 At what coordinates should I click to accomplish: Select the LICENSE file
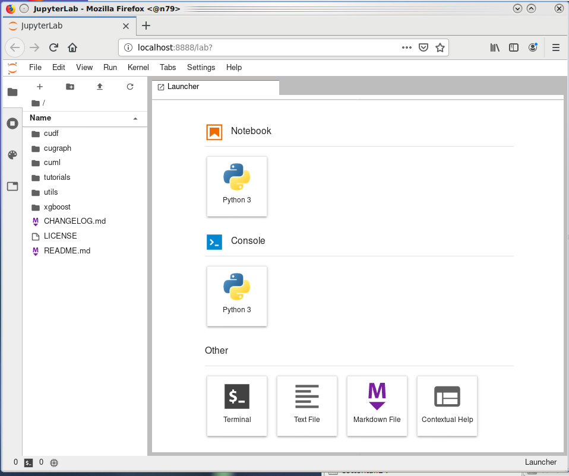85,236
